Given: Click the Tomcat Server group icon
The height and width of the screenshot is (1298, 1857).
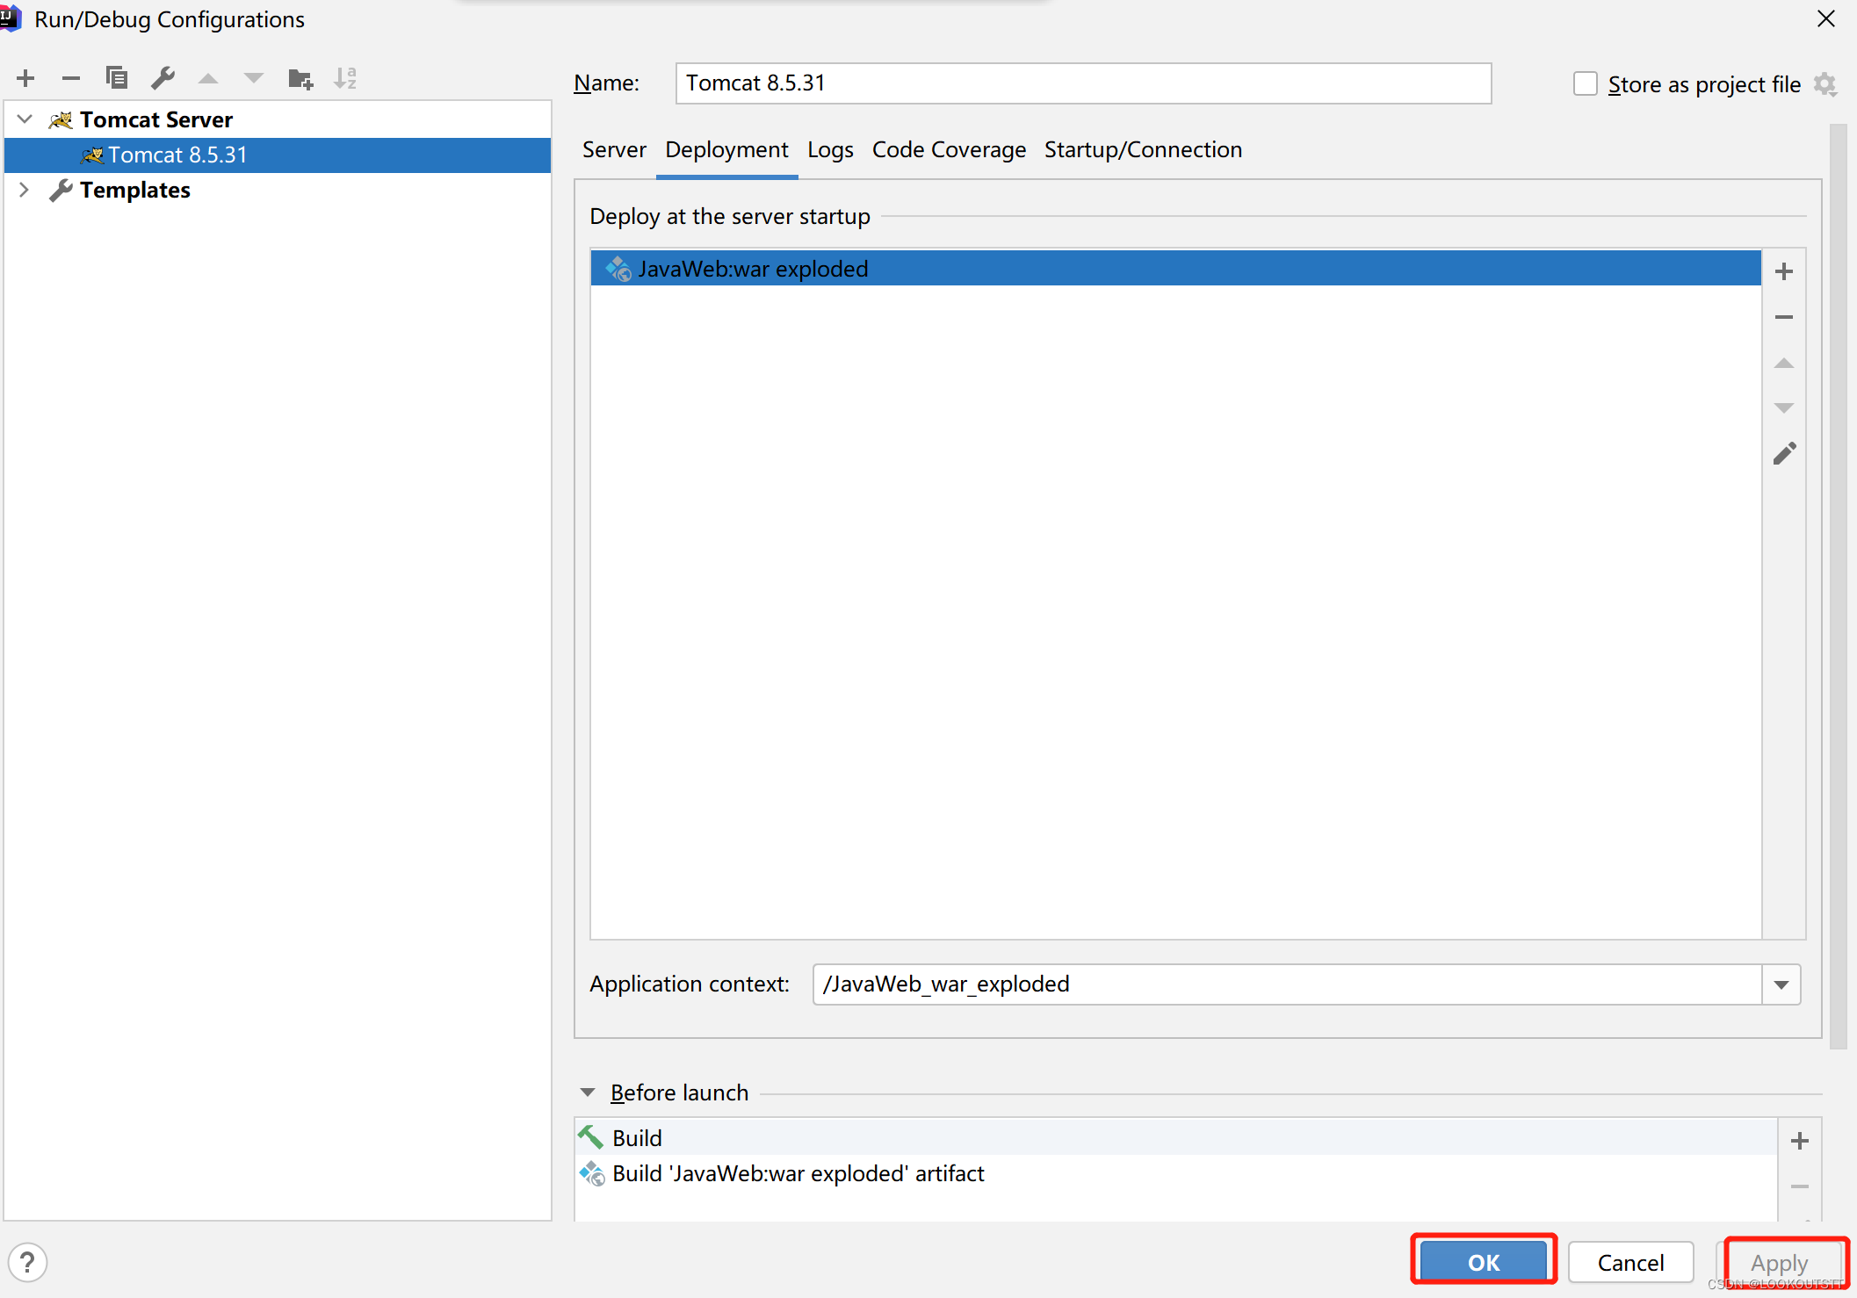Looking at the screenshot, I should [61, 119].
